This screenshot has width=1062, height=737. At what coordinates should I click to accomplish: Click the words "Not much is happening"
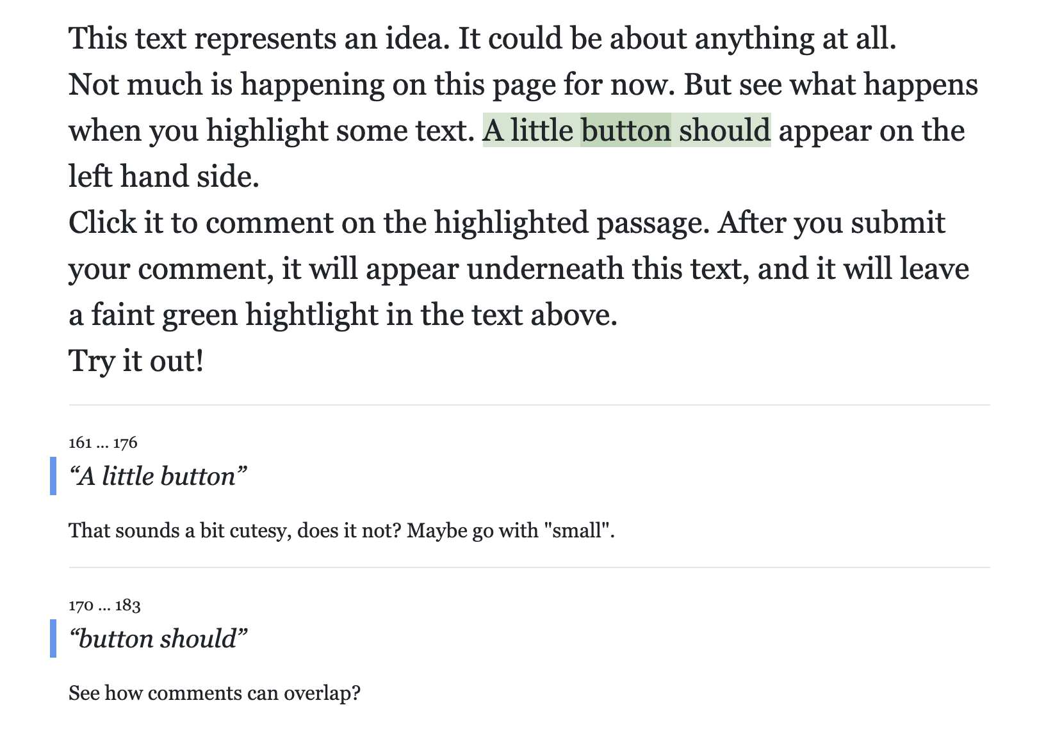pos(227,84)
